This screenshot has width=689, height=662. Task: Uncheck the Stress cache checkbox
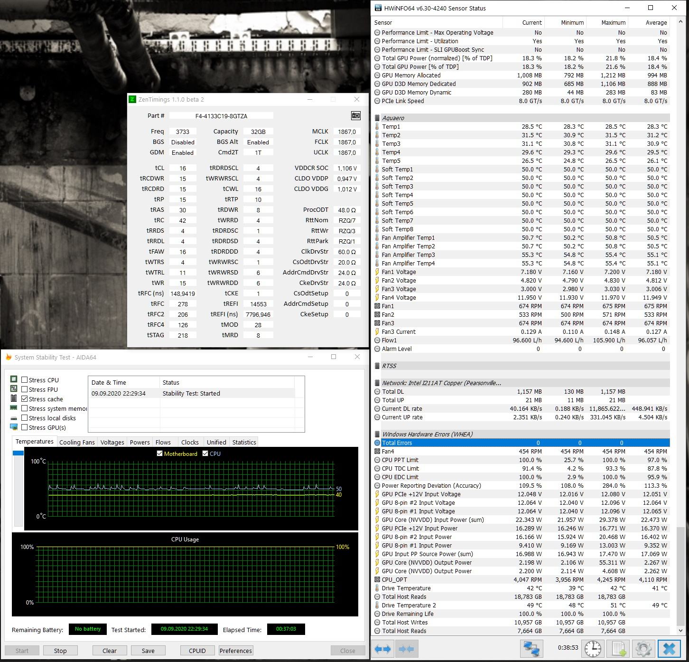click(24, 399)
